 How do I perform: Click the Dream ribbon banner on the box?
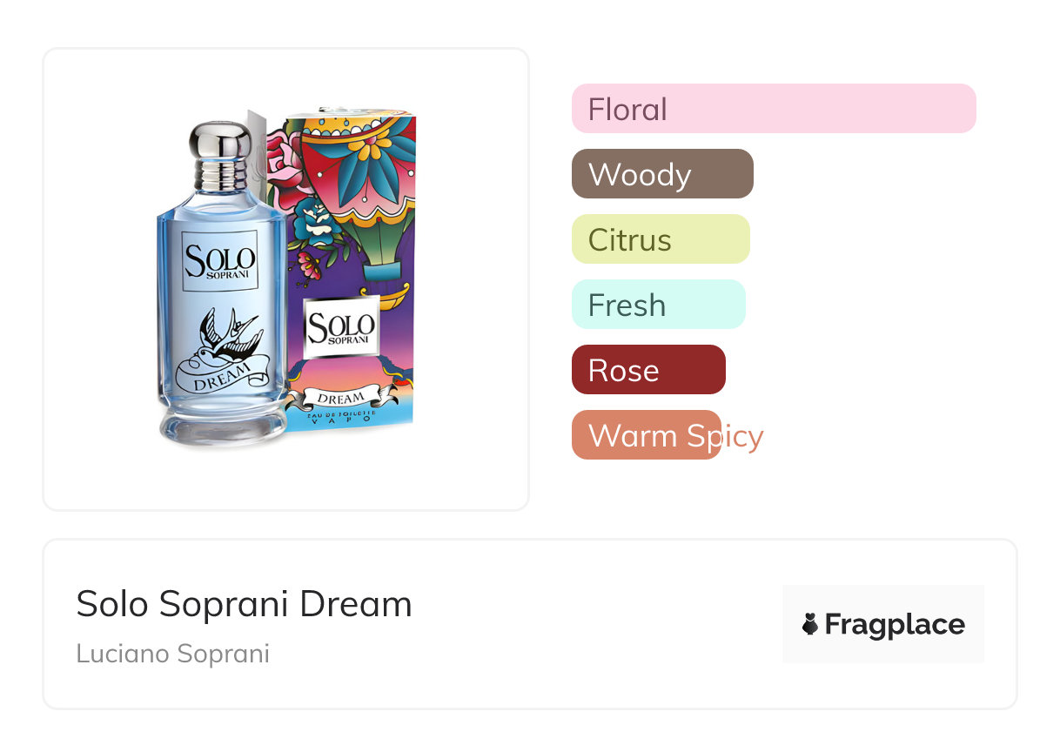(x=341, y=399)
